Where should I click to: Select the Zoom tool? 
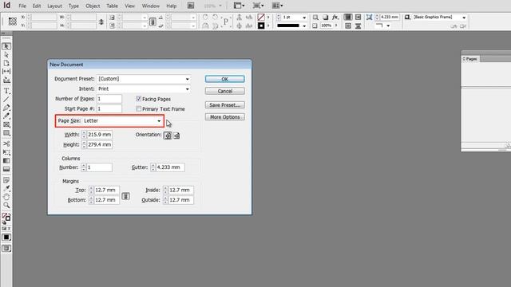[6, 206]
